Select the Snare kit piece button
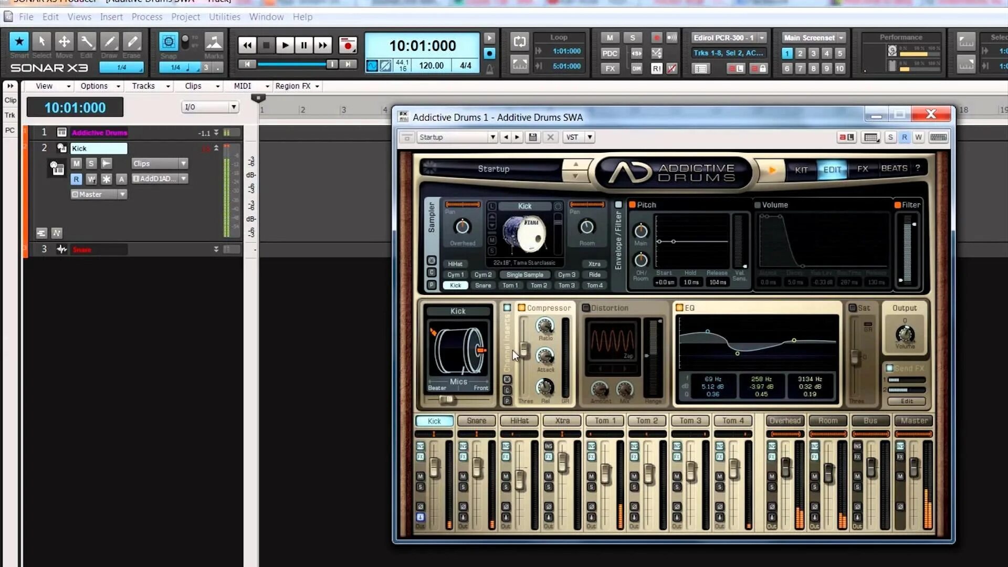 [482, 286]
